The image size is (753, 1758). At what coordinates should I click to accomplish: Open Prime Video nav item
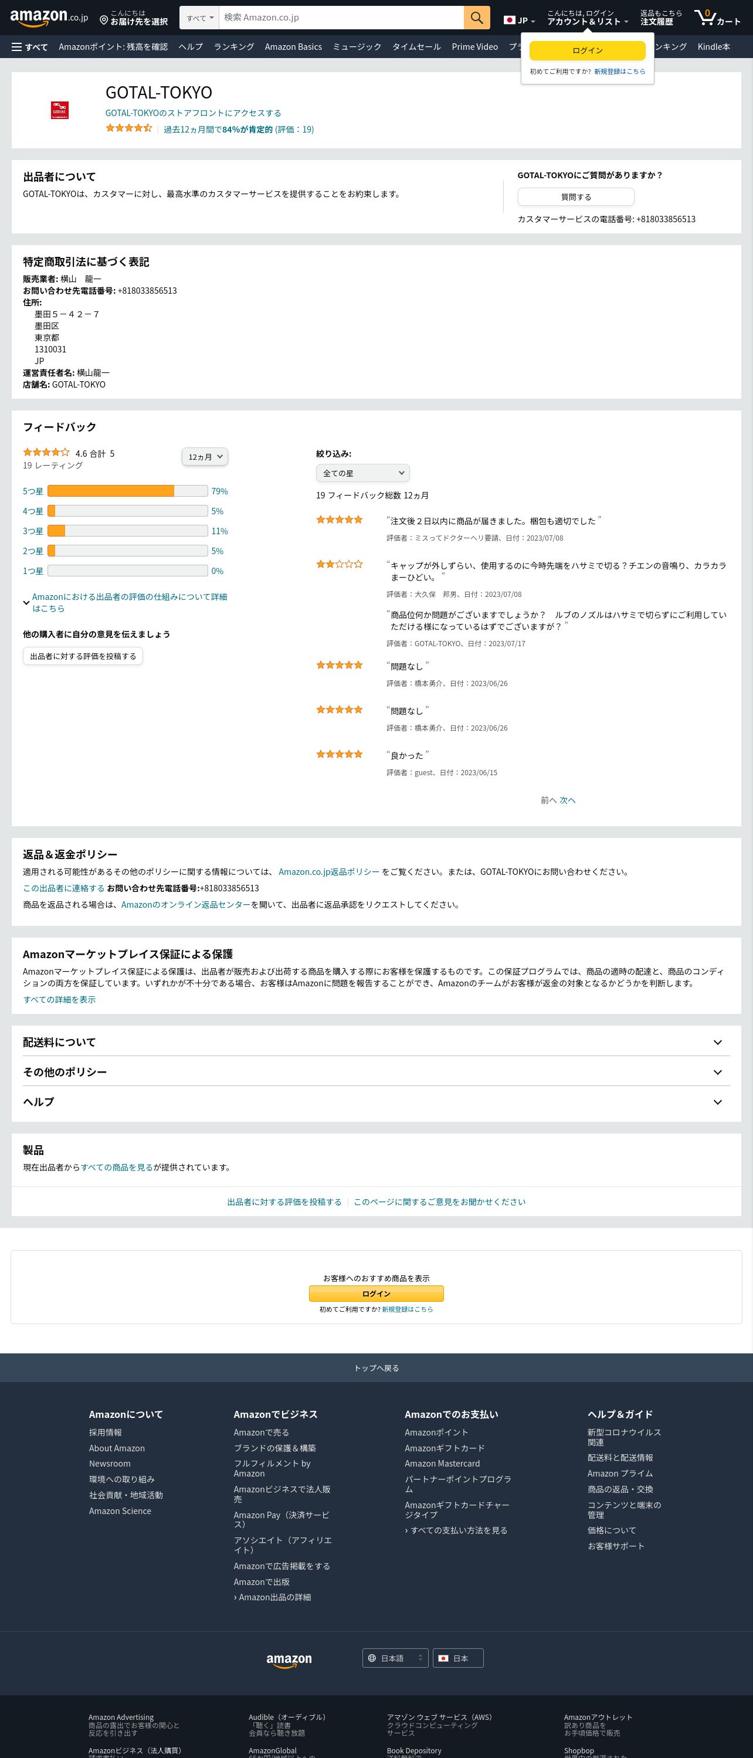click(474, 47)
